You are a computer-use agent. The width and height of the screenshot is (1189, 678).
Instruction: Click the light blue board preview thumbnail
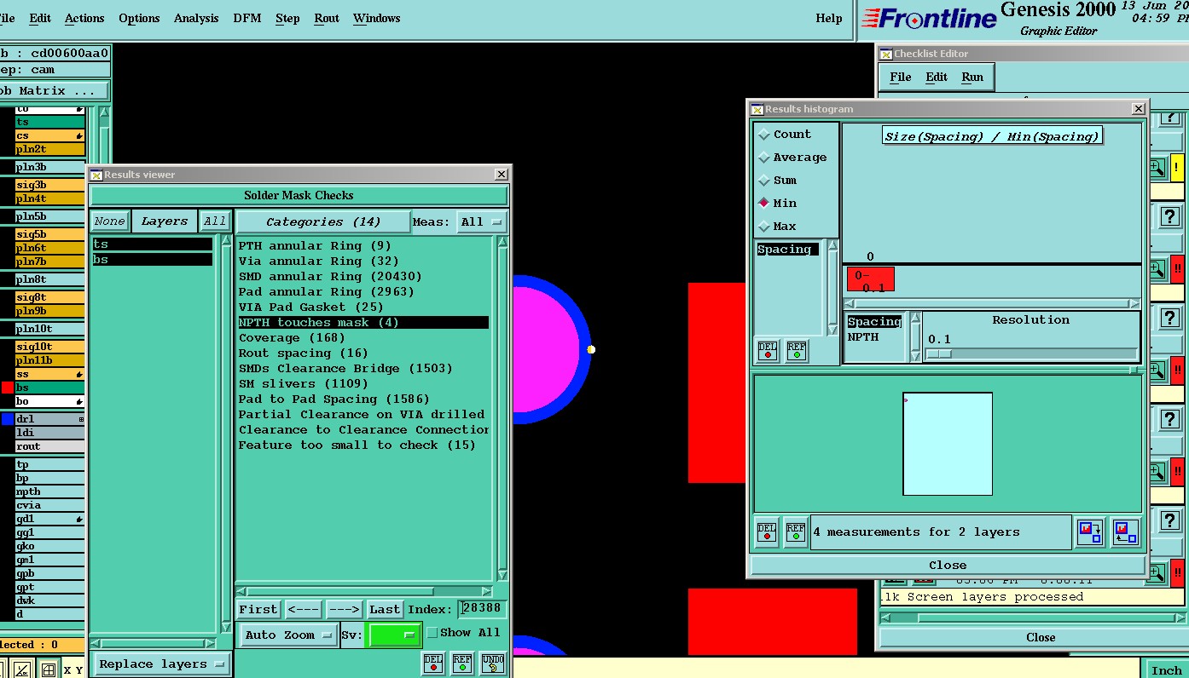(x=948, y=444)
